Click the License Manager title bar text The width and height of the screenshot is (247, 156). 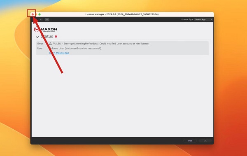click(122, 14)
